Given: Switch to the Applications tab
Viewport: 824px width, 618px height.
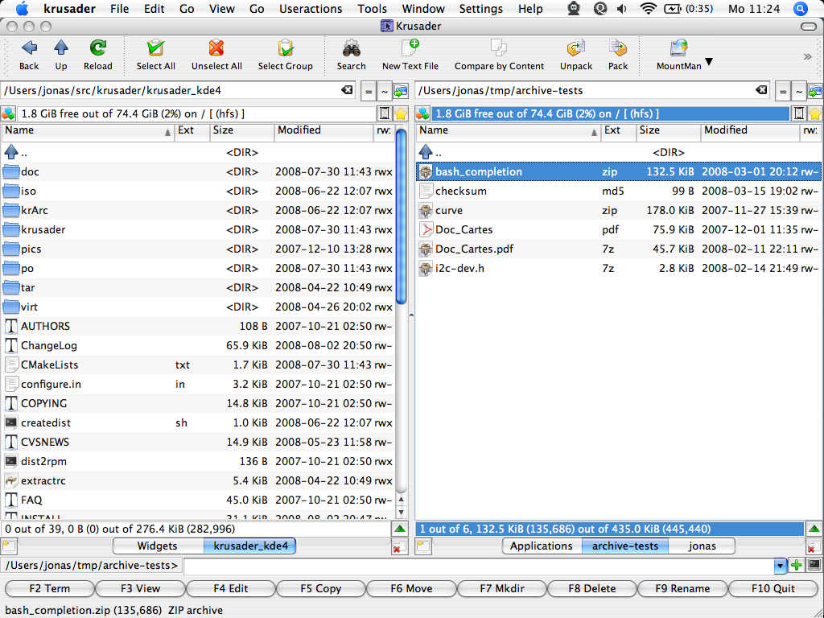Looking at the screenshot, I should [x=542, y=546].
